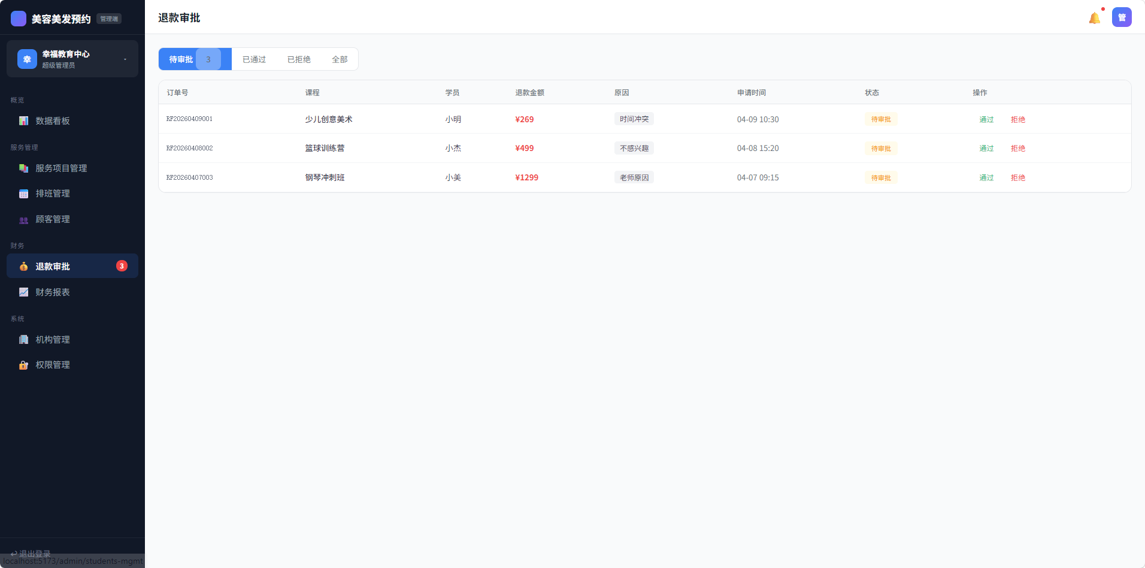
Task: Show the 全部 refunds tab
Action: tap(340, 59)
